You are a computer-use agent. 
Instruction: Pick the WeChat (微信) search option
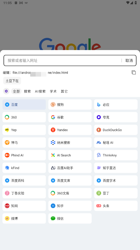[x=70, y=218]
